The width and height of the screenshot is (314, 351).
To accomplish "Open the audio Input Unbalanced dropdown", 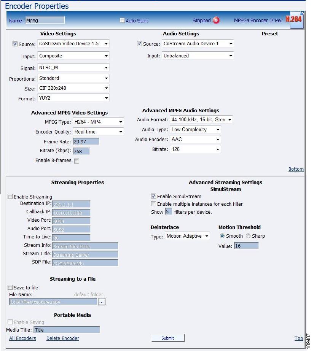I will (198, 56).
